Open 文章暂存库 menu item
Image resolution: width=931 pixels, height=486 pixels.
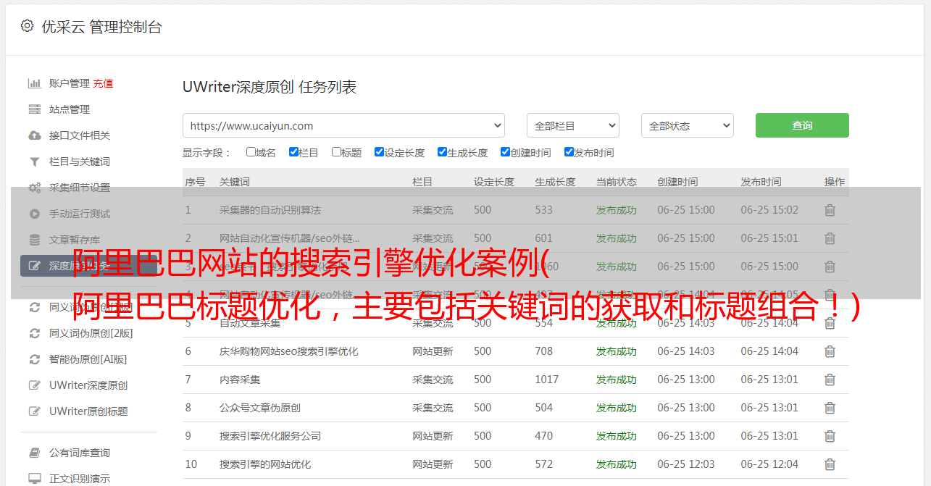tap(75, 240)
